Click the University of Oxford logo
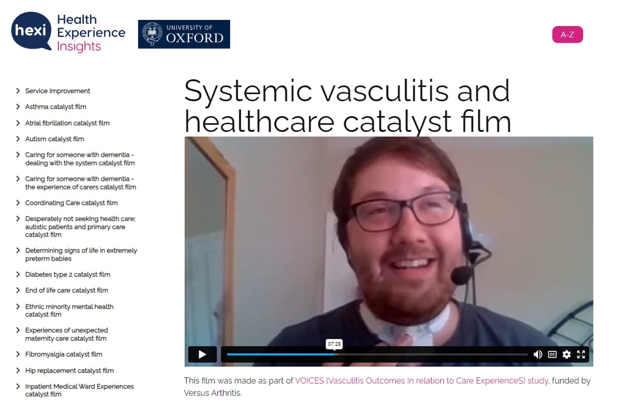Viewport: 626px width, 404px height. click(184, 34)
